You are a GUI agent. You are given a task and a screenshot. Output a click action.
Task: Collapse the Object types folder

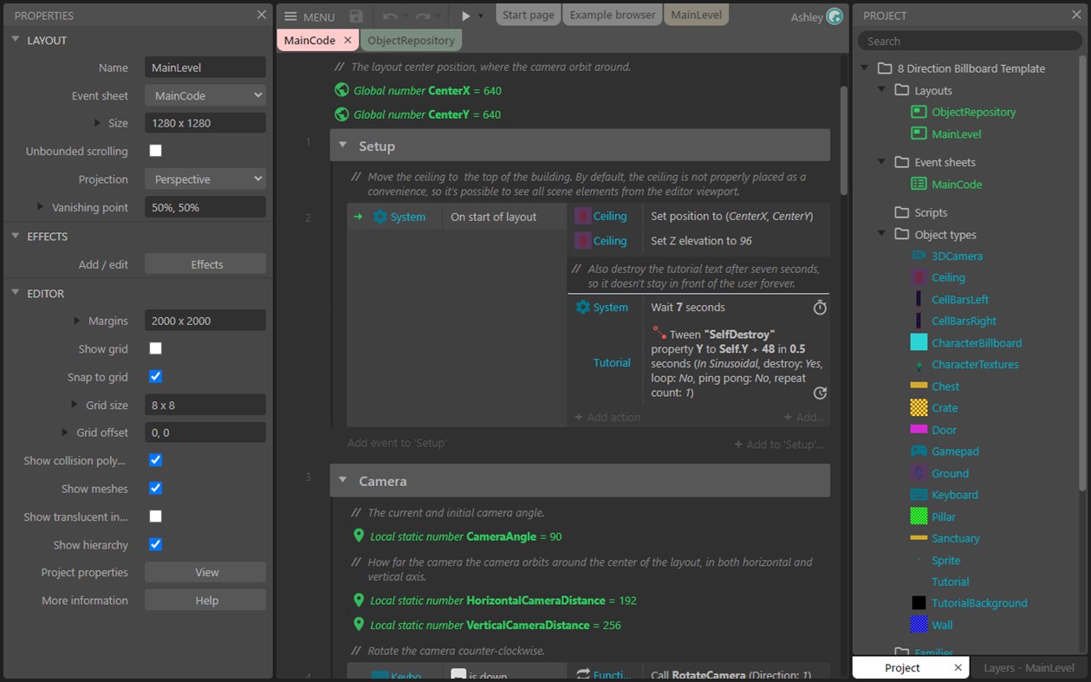click(882, 234)
